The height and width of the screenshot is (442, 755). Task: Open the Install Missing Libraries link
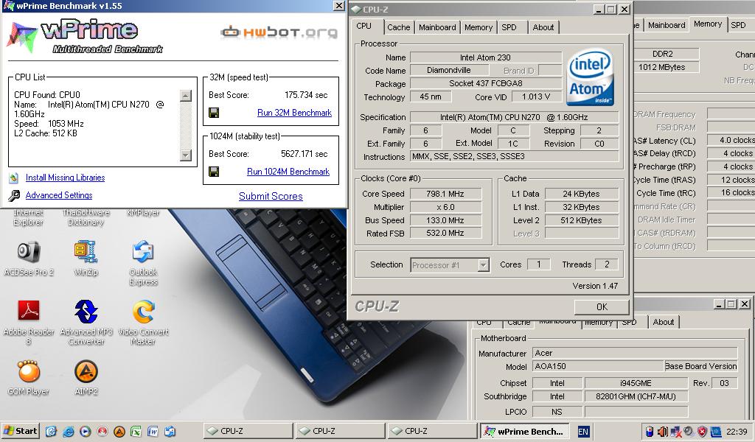tap(65, 178)
